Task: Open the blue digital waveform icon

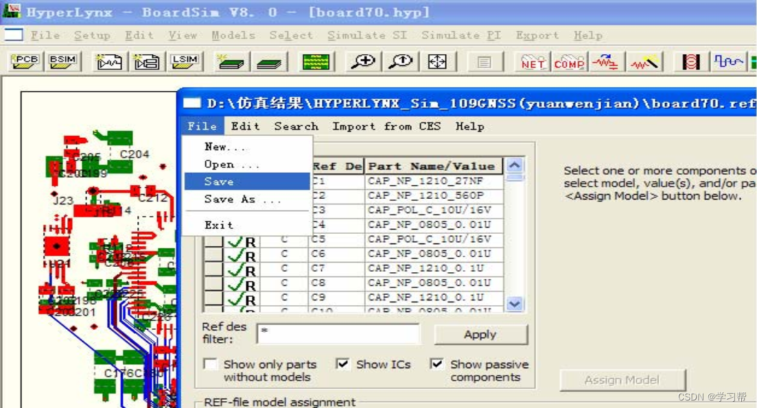Action: click(x=728, y=62)
